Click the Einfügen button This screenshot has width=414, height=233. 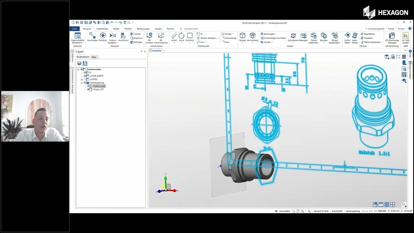coord(136,42)
